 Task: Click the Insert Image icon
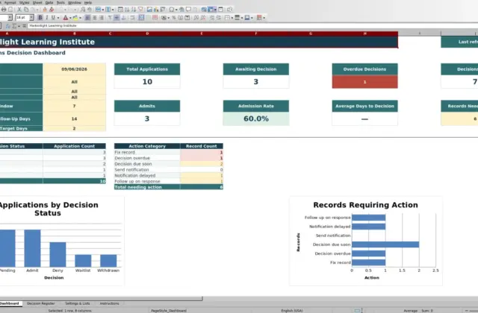pos(149,10)
